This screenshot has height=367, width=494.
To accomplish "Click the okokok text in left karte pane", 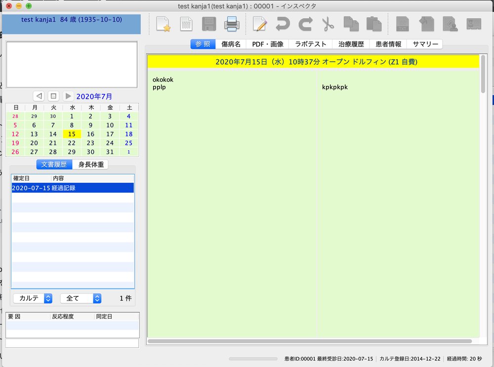I will click(163, 80).
